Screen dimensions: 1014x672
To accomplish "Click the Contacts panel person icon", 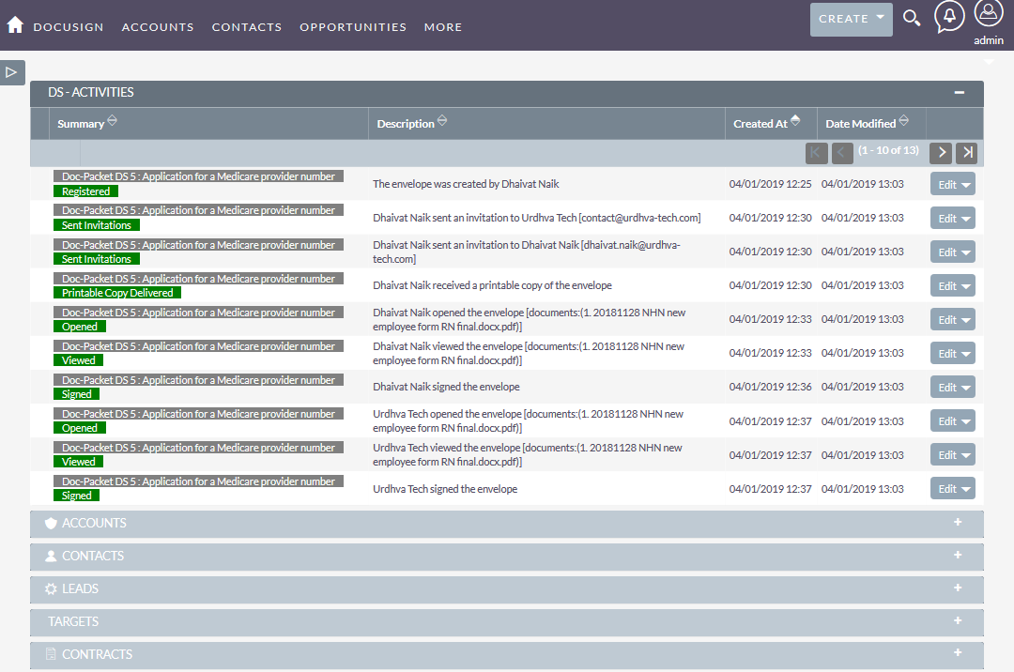I will pos(51,556).
